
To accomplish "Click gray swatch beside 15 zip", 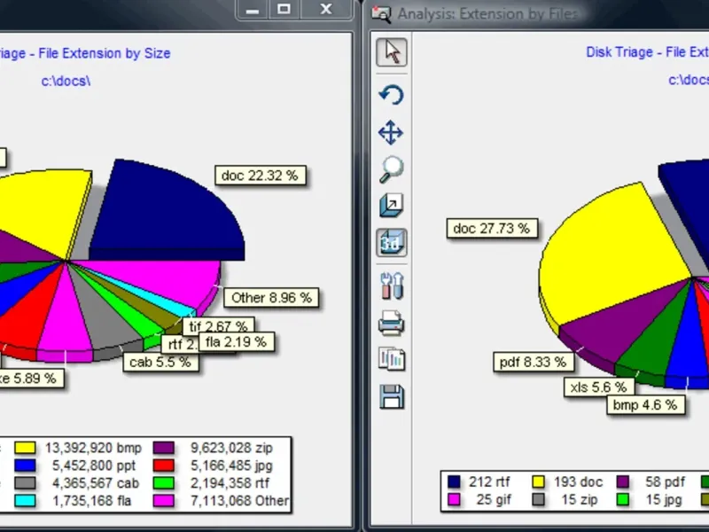I will point(539,499).
